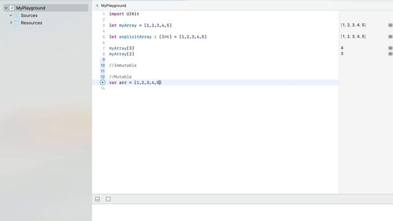Click the //Mutable comment
Screen dimensions: 393x221
[120, 77]
